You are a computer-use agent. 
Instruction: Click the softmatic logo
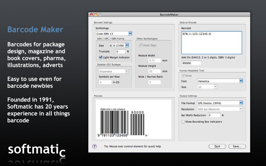point(37,150)
